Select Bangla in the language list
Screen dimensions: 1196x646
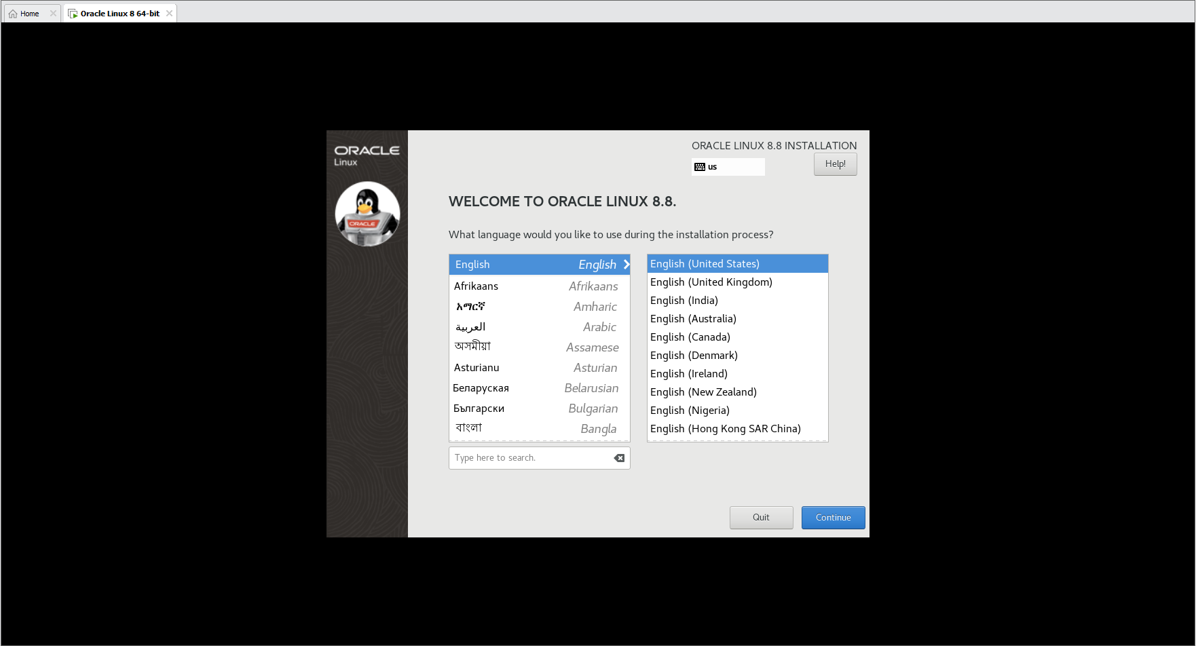[539, 429]
